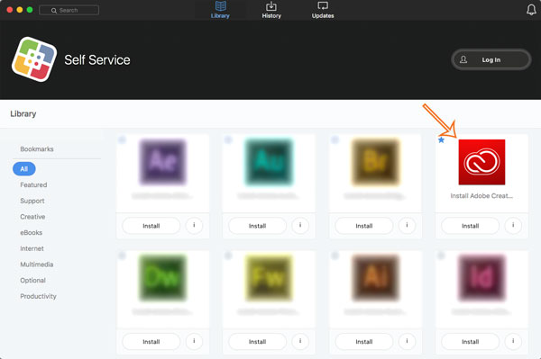Install Adobe Creative Cloud
The image size is (541, 359).
(471, 226)
